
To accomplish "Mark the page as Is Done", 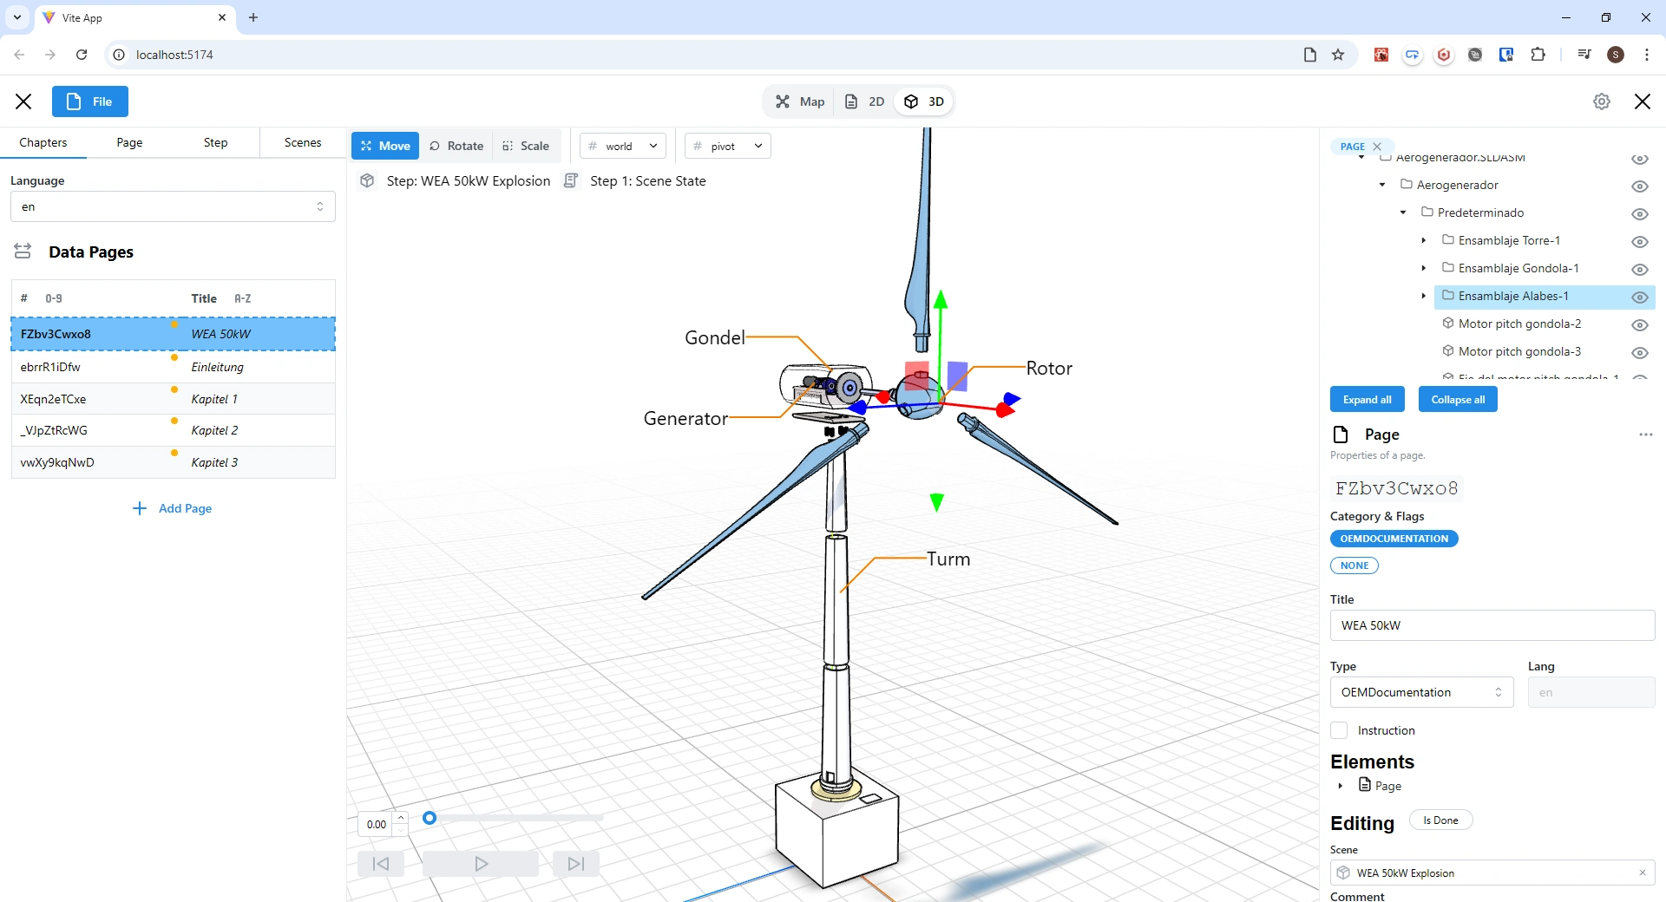I will [1440, 820].
